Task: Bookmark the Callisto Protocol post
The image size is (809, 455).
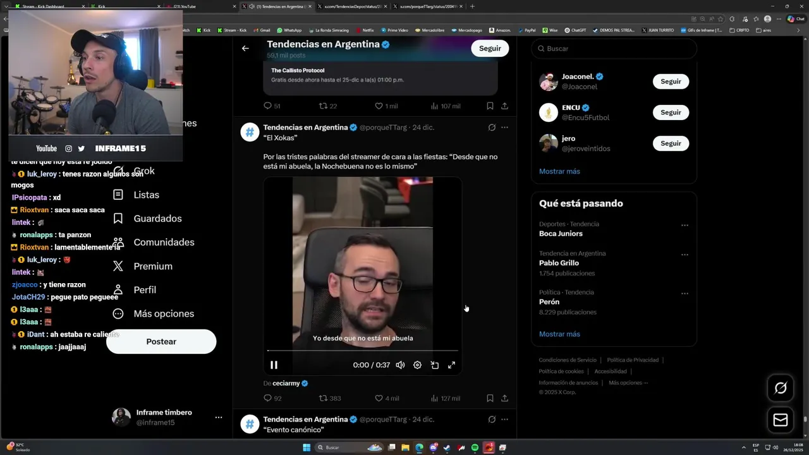Action: coord(490,106)
